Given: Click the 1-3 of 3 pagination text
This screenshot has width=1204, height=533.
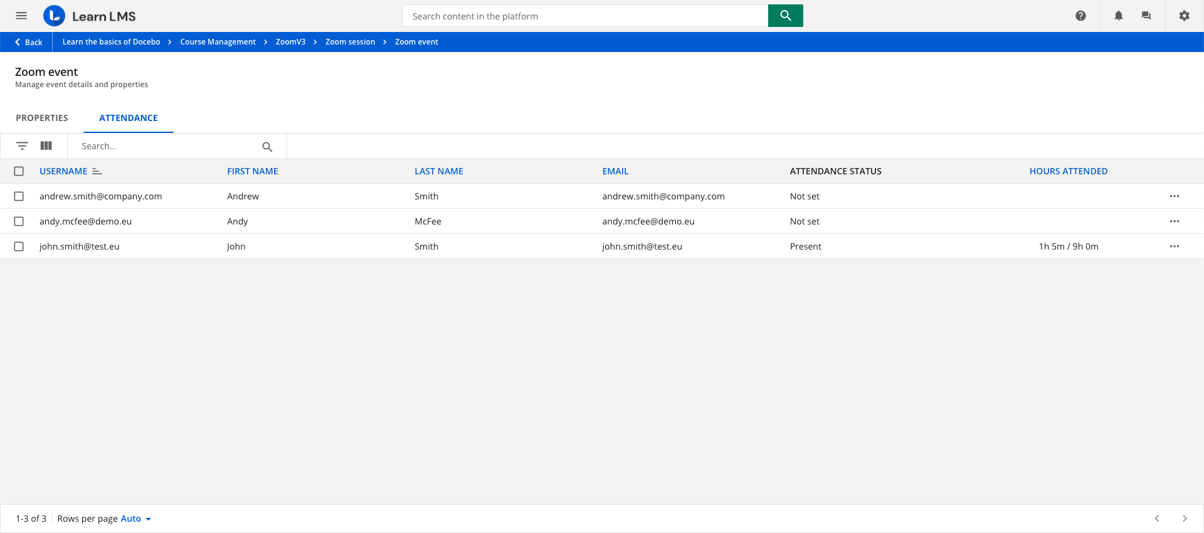Looking at the screenshot, I should click(31, 519).
